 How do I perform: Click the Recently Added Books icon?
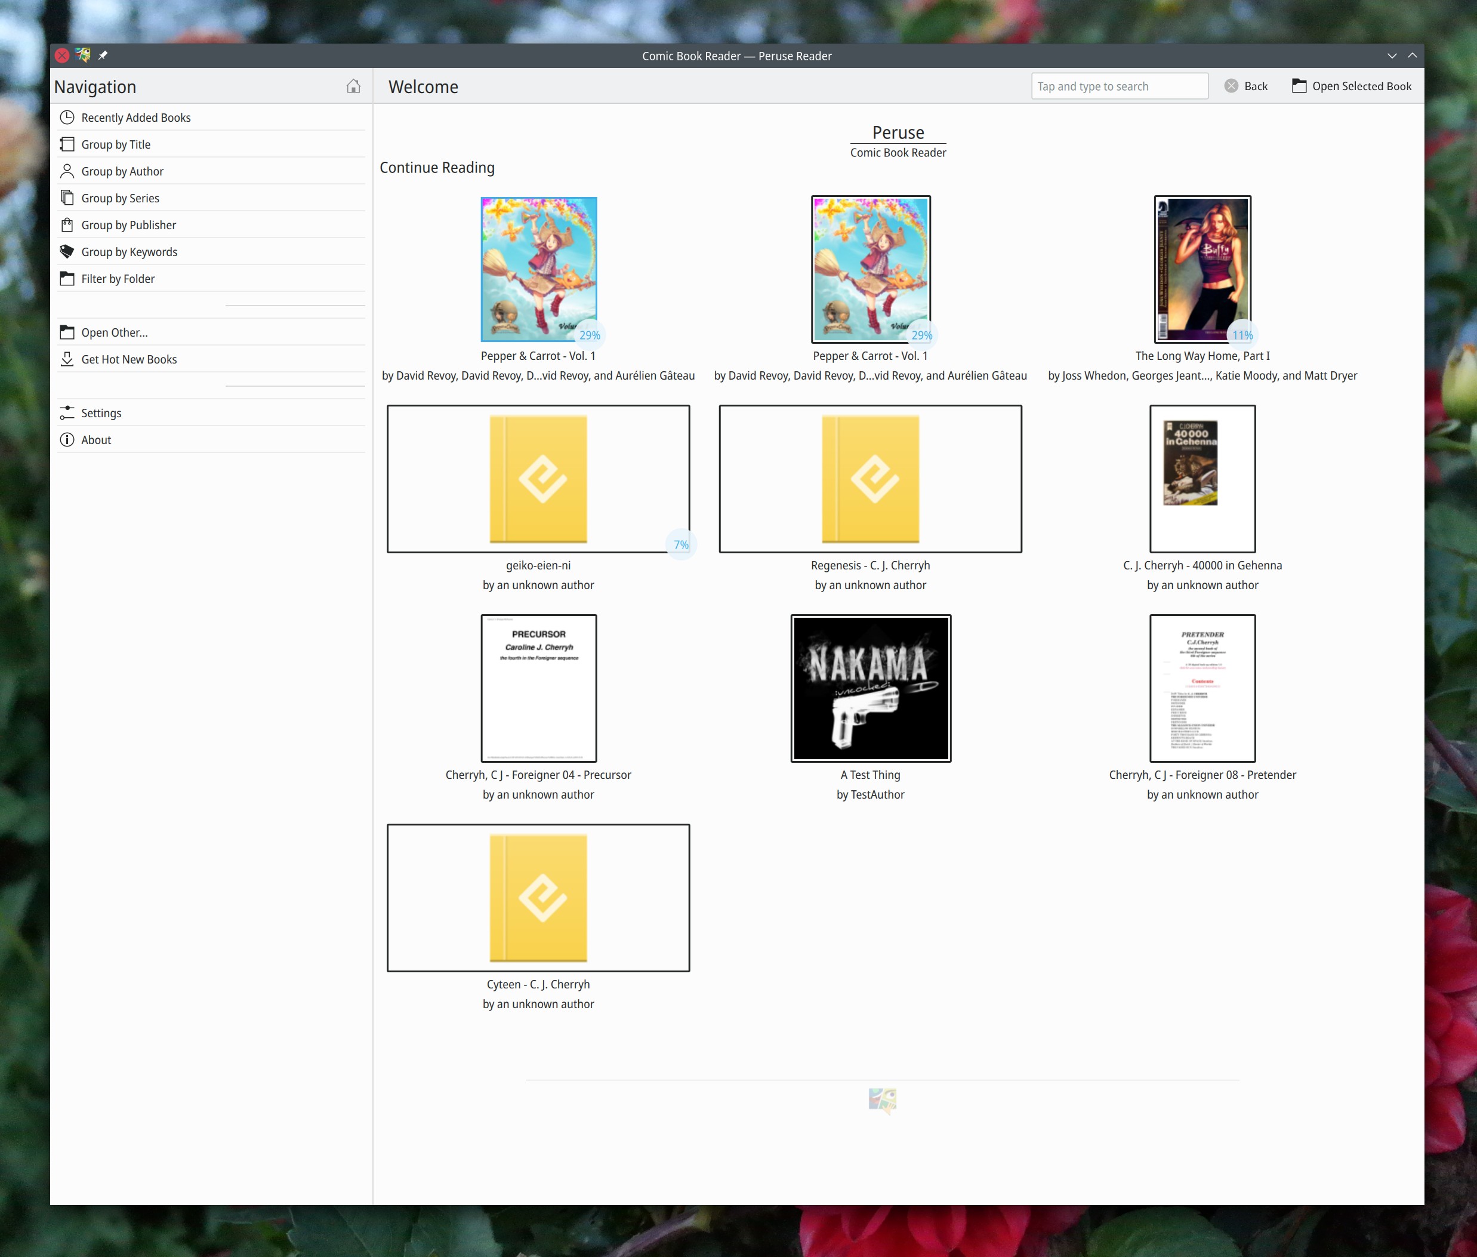(x=67, y=117)
